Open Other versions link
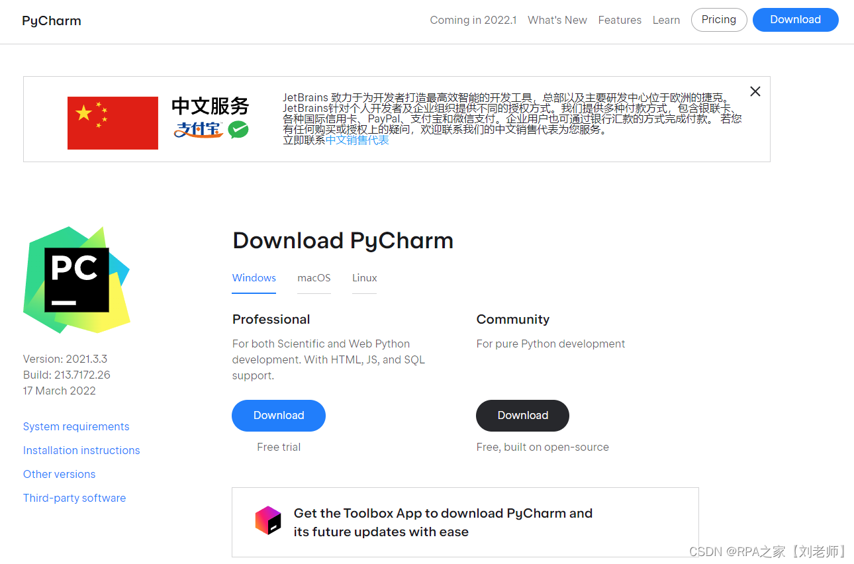 [x=59, y=474]
